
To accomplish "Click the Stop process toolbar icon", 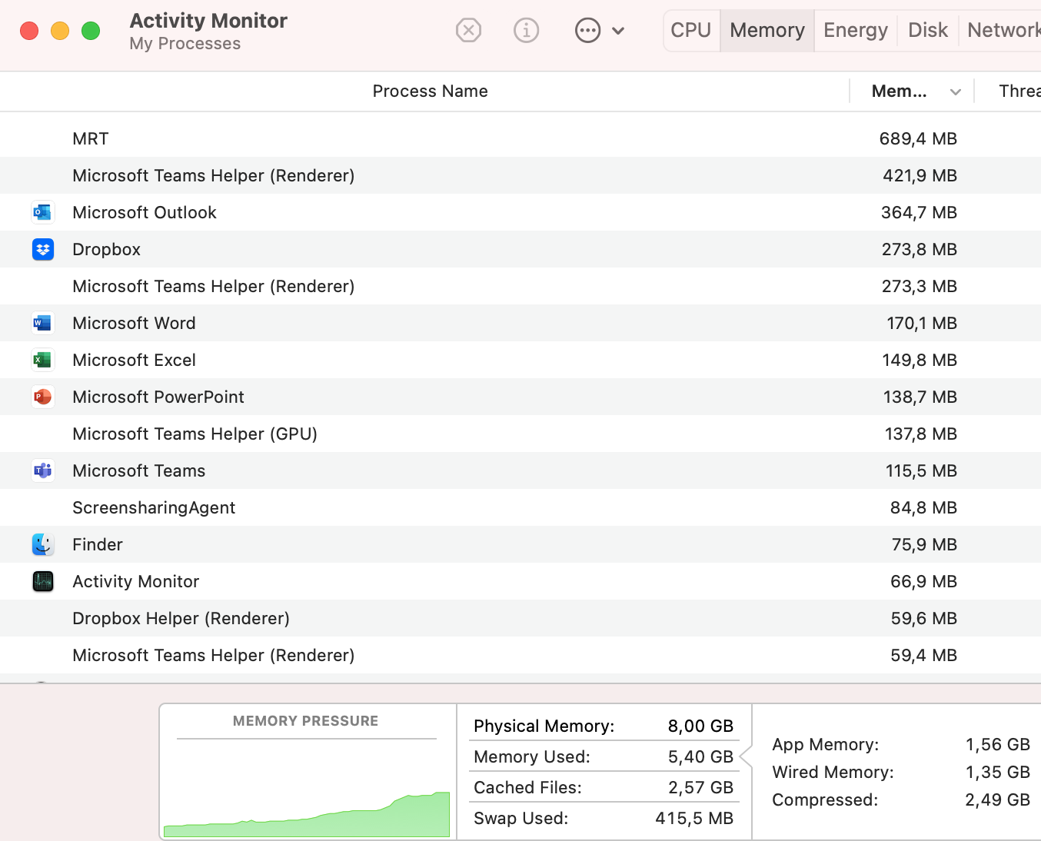I will (468, 31).
